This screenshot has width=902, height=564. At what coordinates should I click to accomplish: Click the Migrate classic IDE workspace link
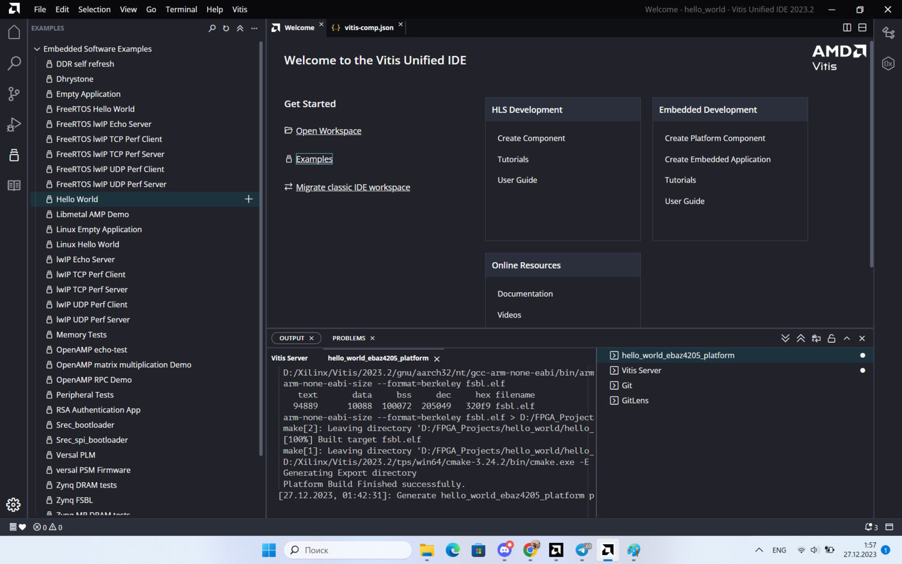tap(352, 188)
